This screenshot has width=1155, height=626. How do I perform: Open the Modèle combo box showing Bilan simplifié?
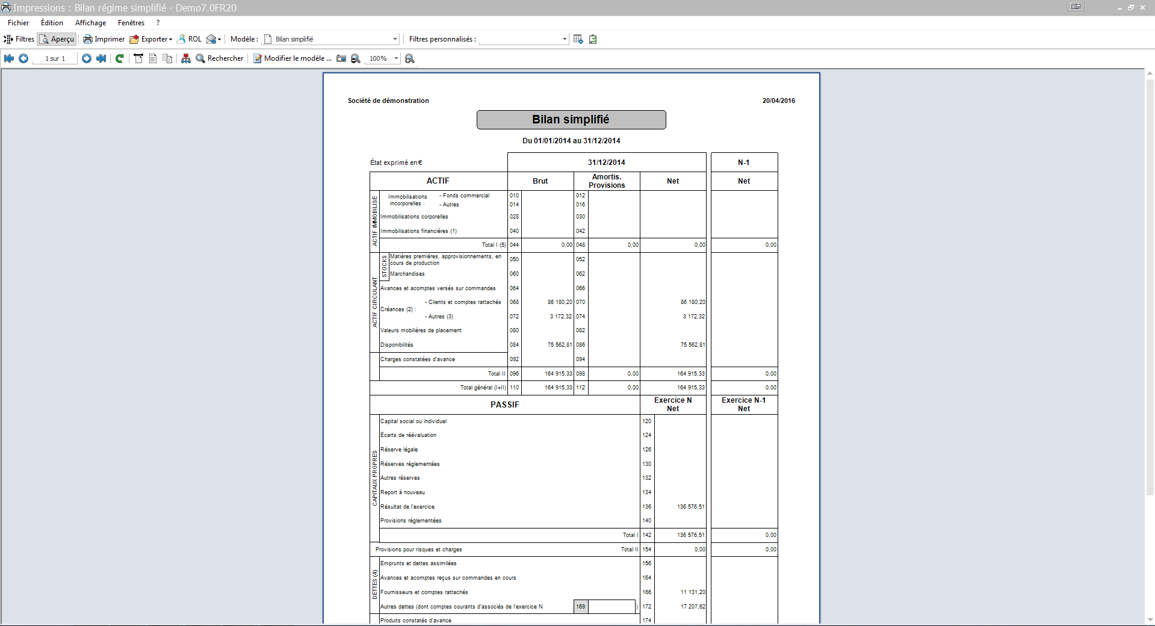point(331,39)
